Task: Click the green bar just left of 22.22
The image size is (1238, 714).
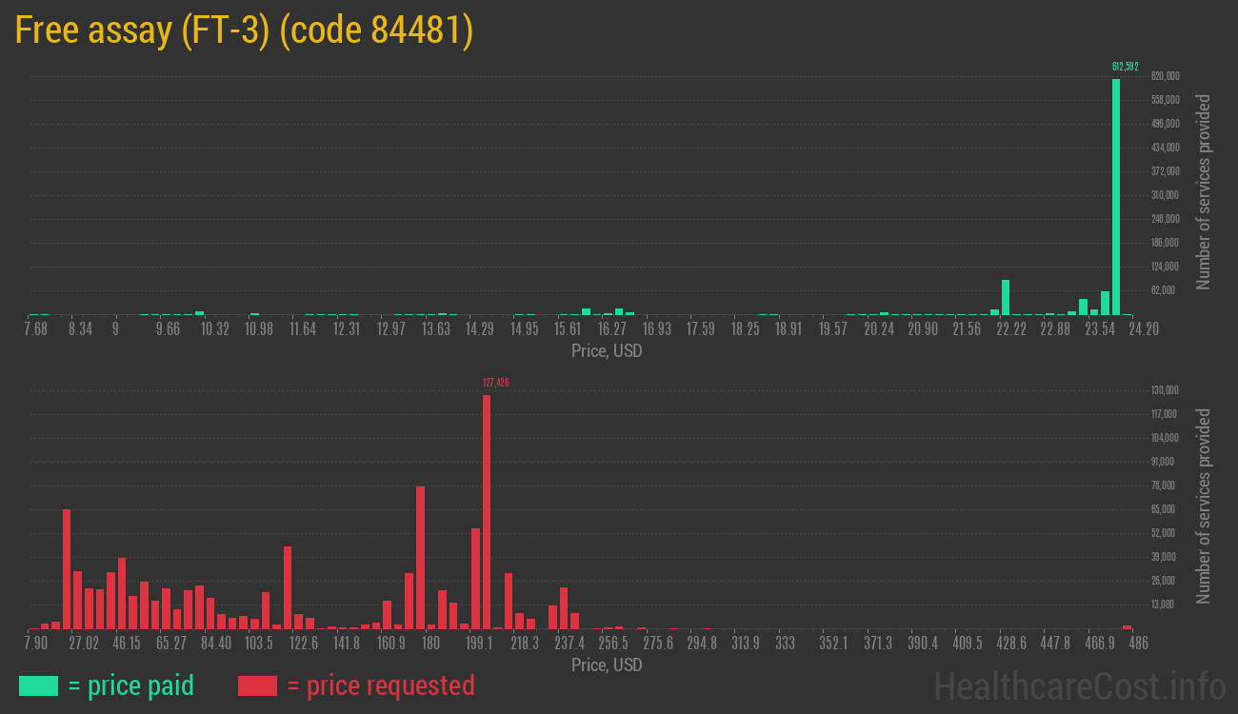Action: pyautogui.click(x=1006, y=297)
